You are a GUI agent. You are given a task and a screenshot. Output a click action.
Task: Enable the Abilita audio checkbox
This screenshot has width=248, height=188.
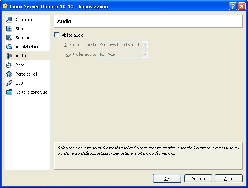tap(57, 35)
